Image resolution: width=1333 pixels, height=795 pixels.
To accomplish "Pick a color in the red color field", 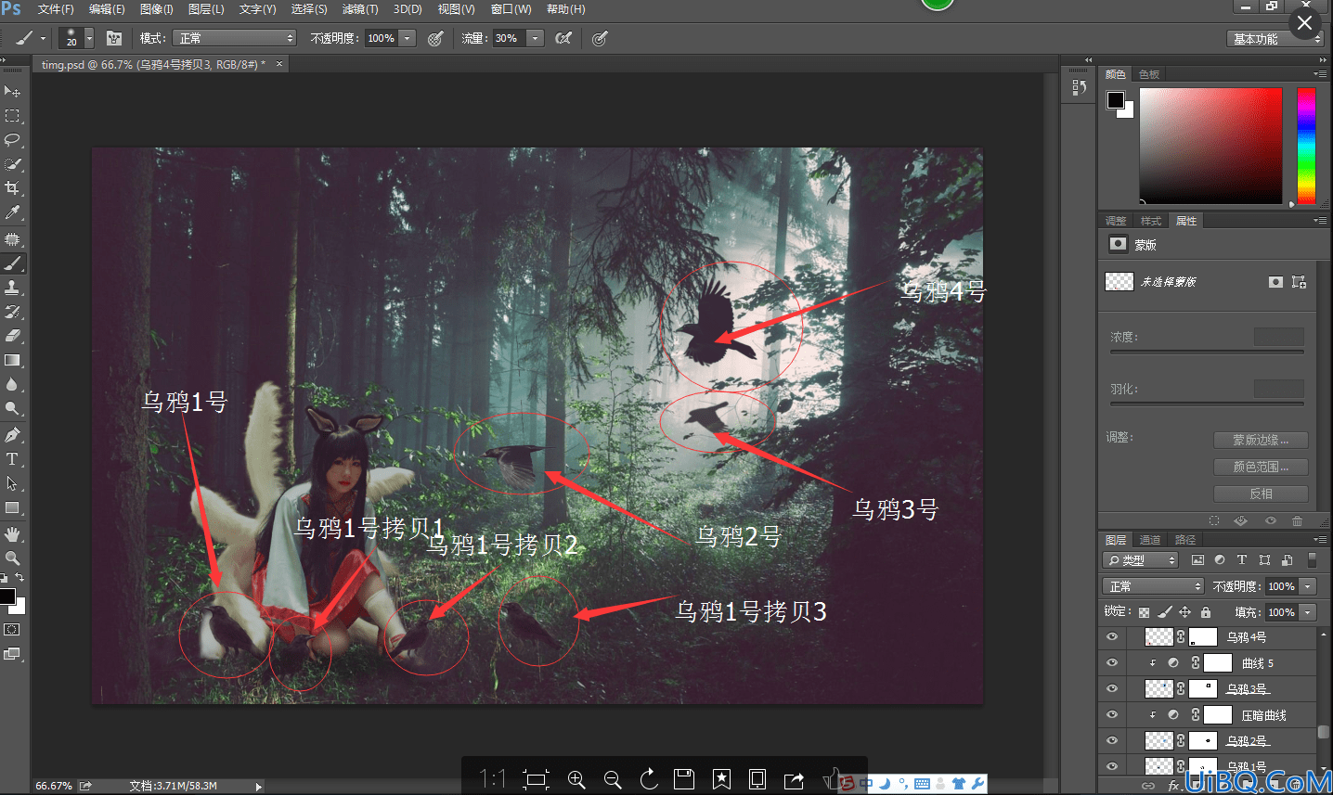I will (1210, 146).
